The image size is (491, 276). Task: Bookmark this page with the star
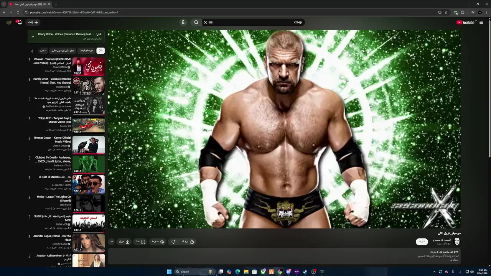pyautogui.click(x=446, y=12)
